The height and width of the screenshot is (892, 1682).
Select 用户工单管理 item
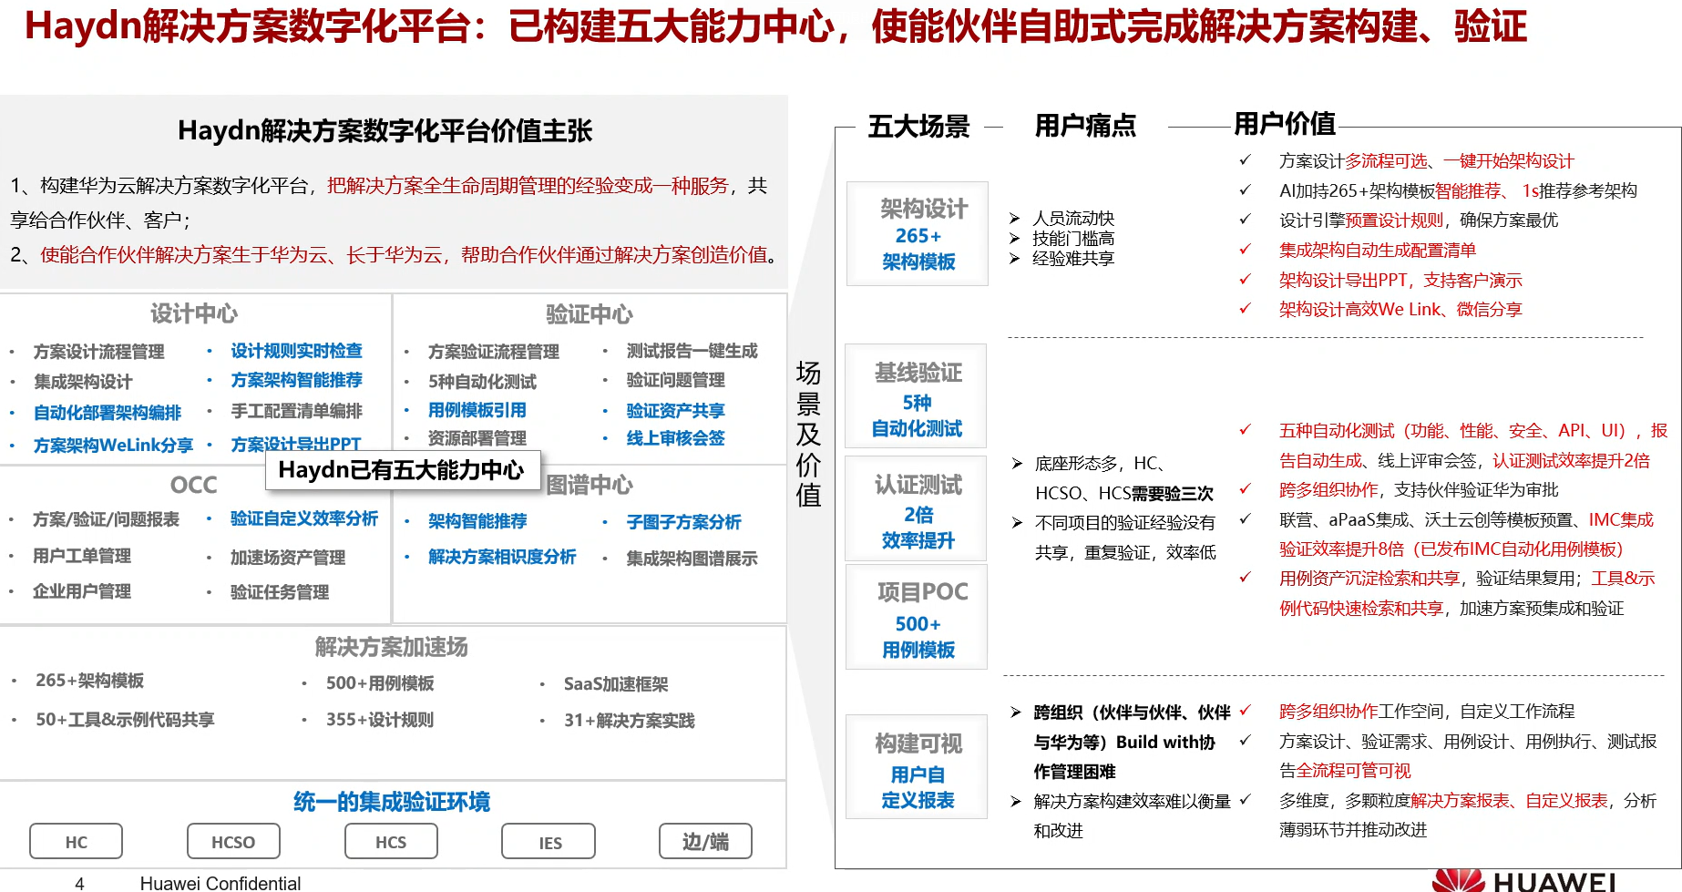pyautogui.click(x=82, y=556)
